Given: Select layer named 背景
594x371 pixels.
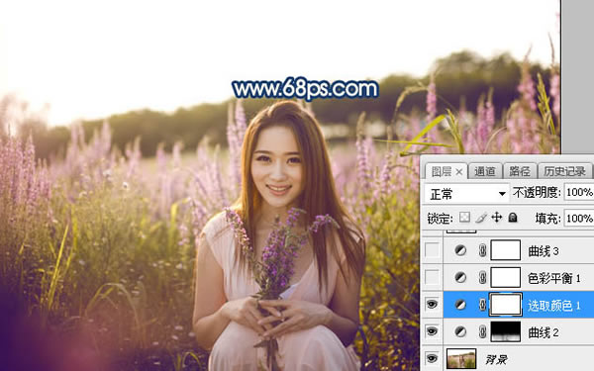Looking at the screenshot, I should pos(496,359).
